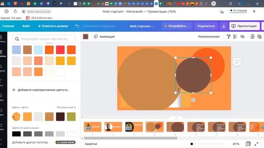
Task: Click the Поделиться button
Action: click(x=206, y=26)
